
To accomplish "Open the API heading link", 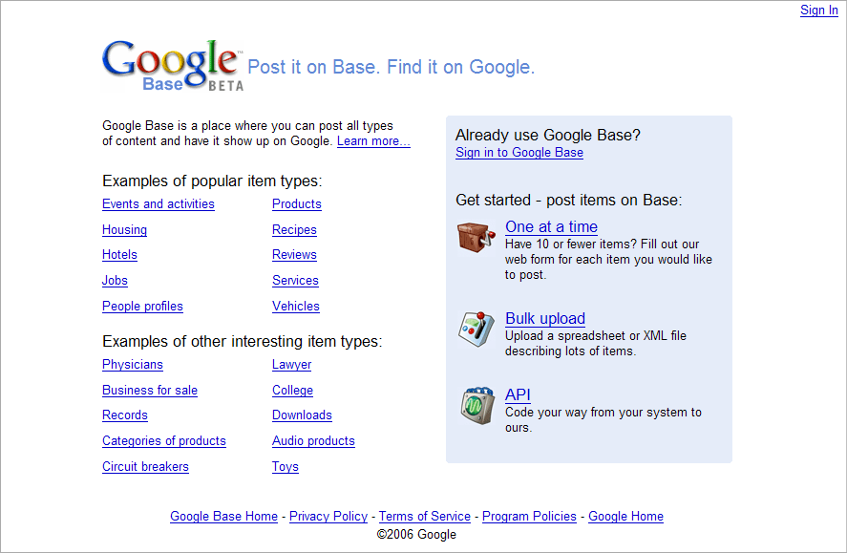I will pyautogui.click(x=518, y=395).
